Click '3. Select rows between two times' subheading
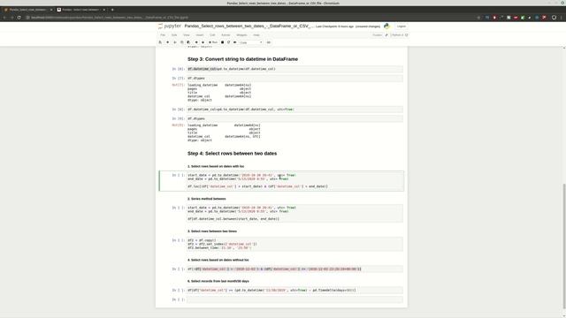The height and width of the screenshot is (318, 566). tap(212, 231)
